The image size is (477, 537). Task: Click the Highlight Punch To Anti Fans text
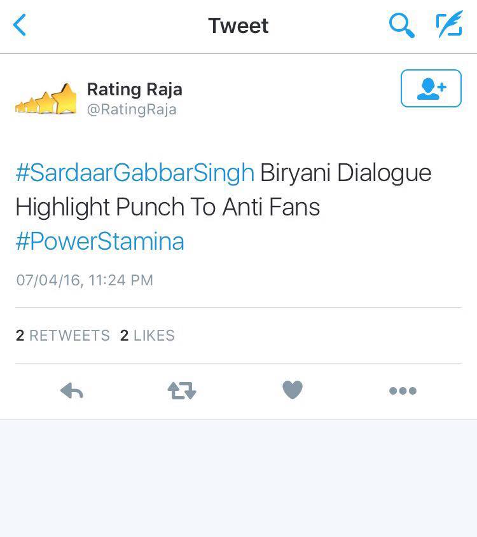tap(168, 207)
